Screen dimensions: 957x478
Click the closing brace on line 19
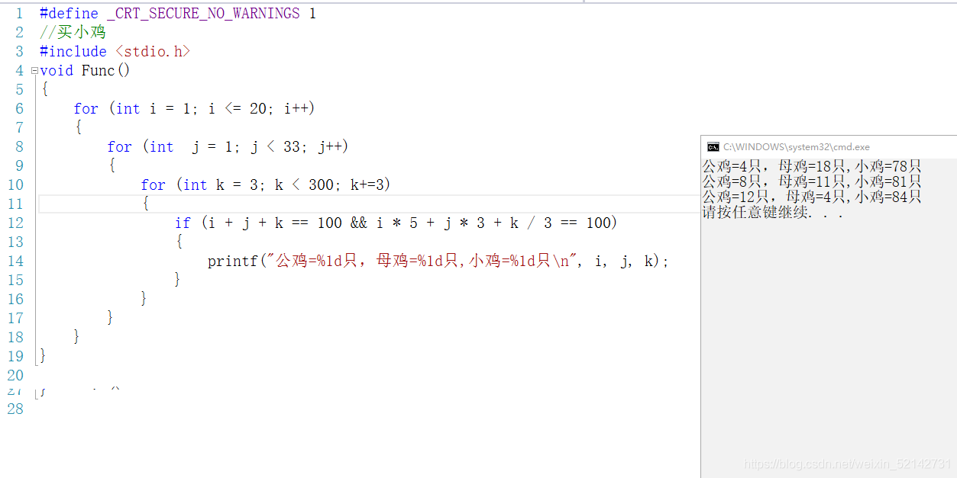click(44, 356)
